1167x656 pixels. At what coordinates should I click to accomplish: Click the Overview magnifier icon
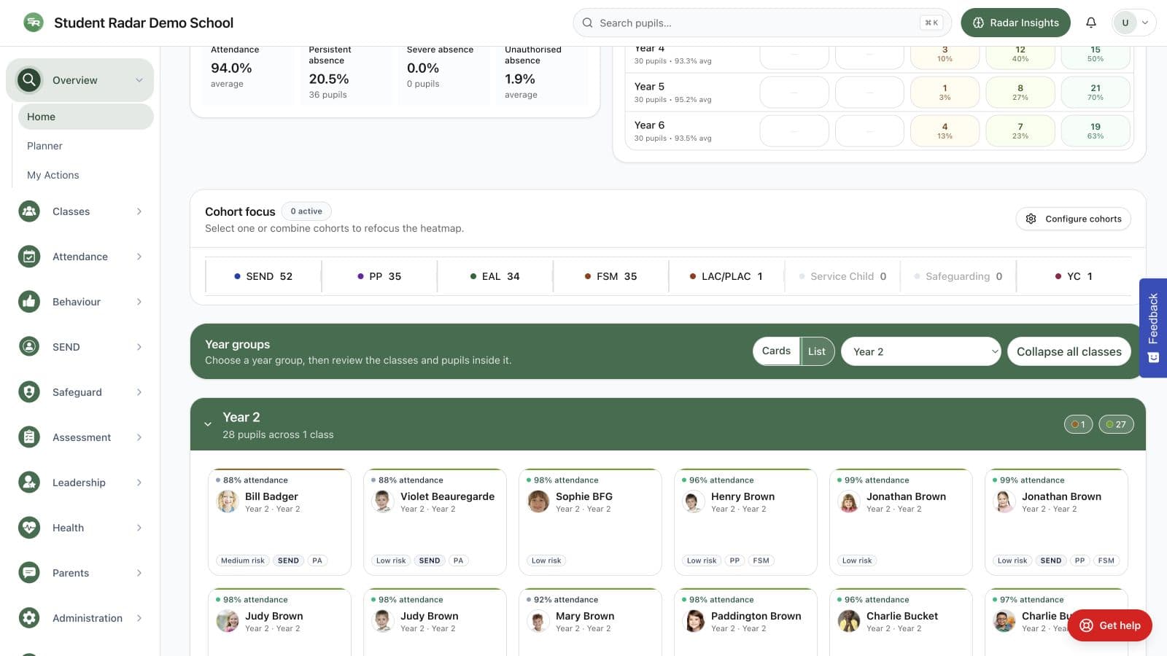pyautogui.click(x=29, y=80)
